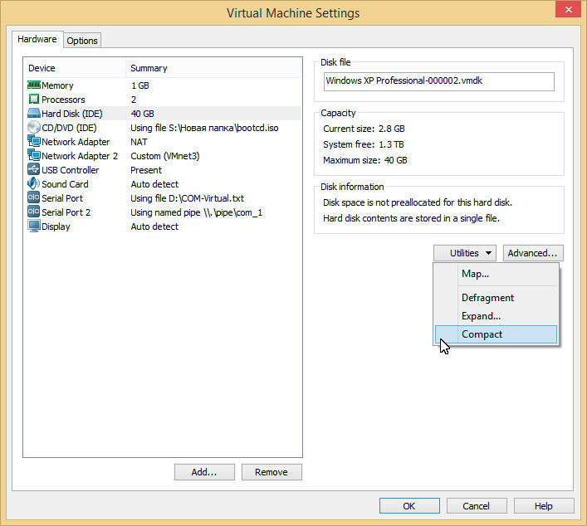Select the Sound Card speaker icon
This screenshot has width=587, height=526.
(x=34, y=184)
